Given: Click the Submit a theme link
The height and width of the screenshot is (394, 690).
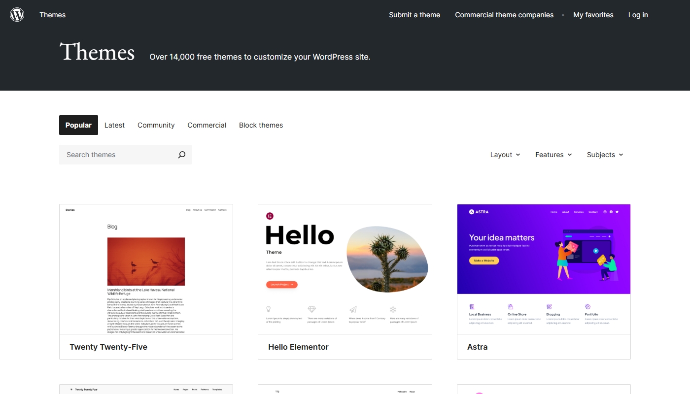Looking at the screenshot, I should [x=414, y=15].
